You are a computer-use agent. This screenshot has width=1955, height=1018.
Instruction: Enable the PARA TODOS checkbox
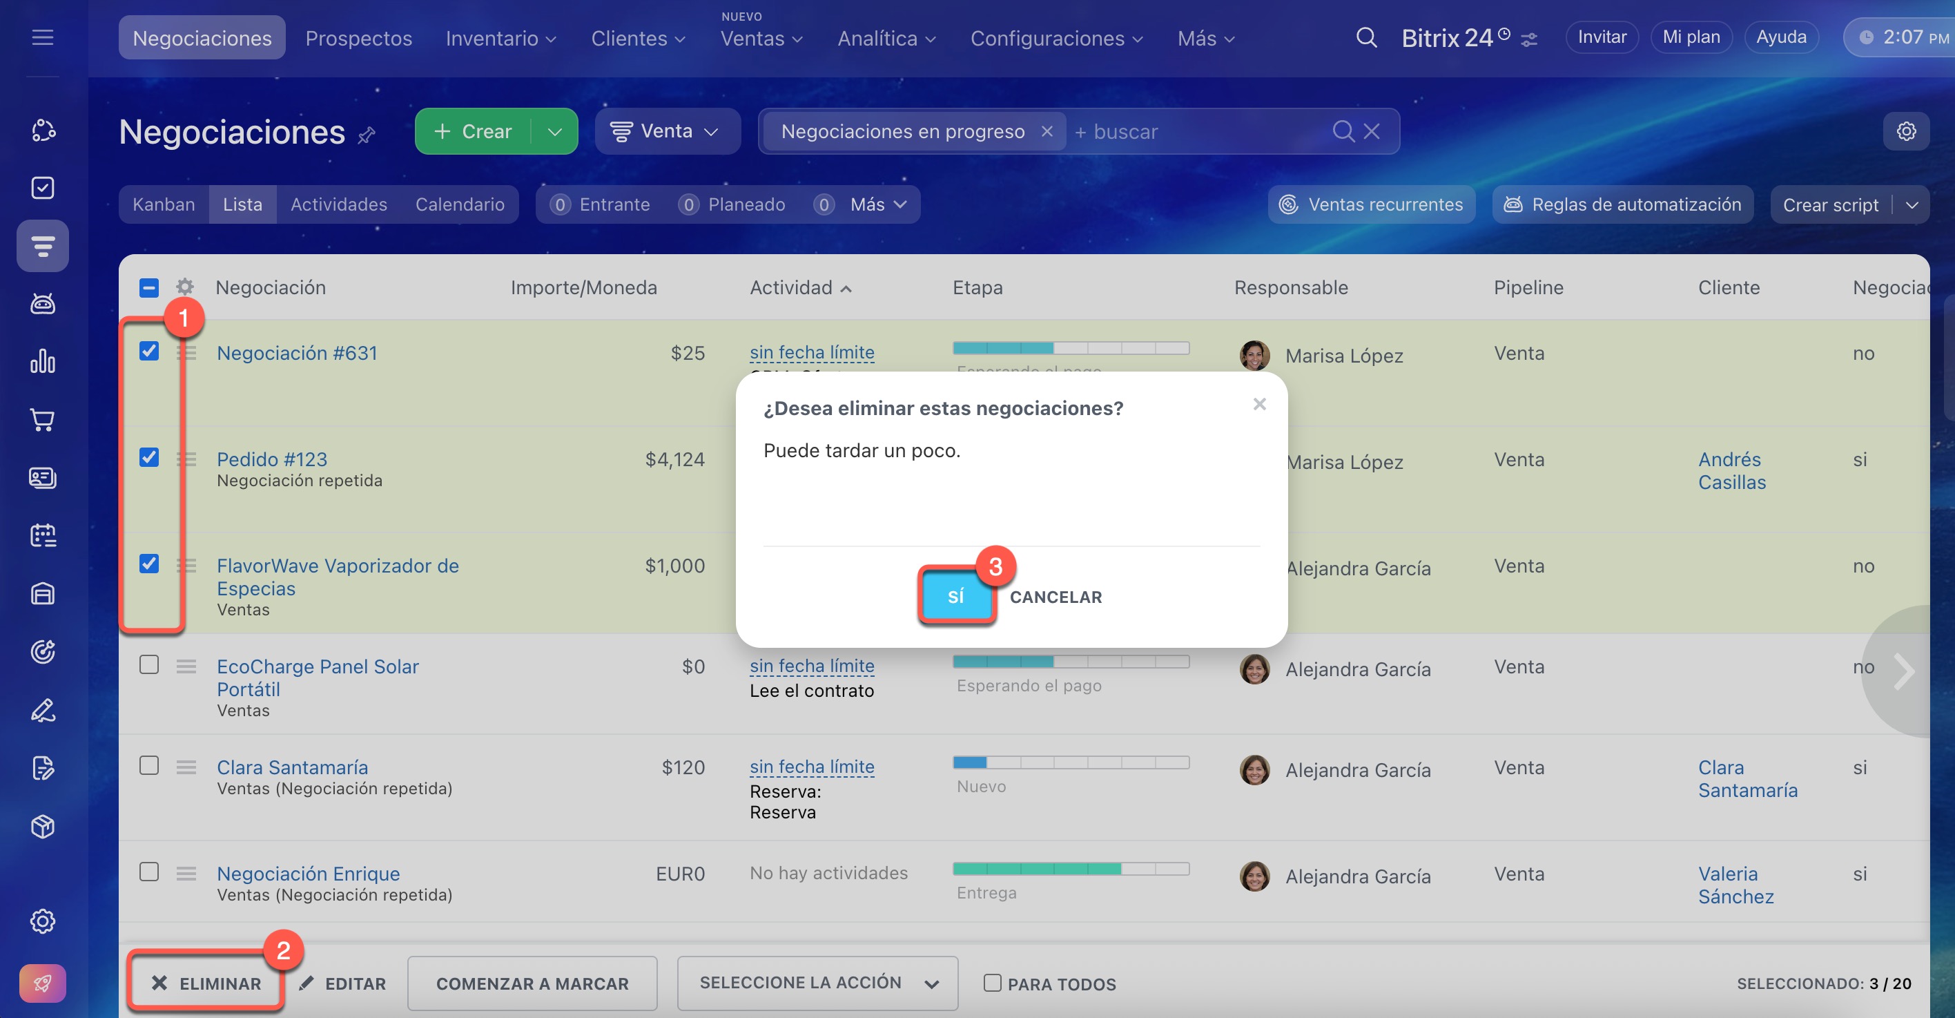point(992,983)
